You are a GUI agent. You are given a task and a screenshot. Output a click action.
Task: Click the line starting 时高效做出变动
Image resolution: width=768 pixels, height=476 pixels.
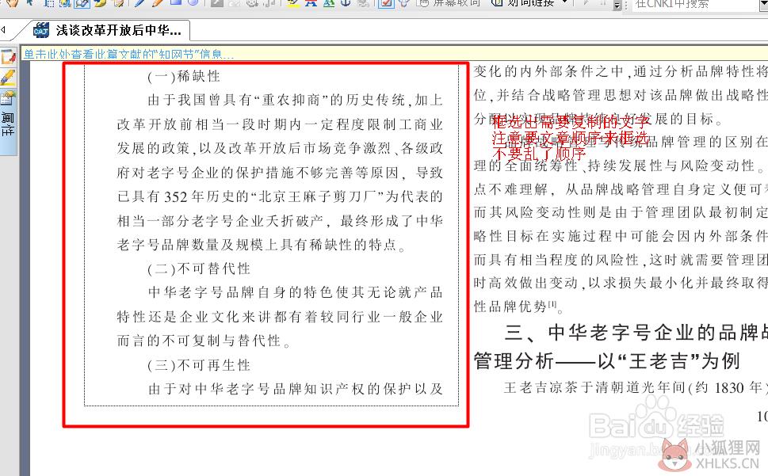[x=621, y=283]
